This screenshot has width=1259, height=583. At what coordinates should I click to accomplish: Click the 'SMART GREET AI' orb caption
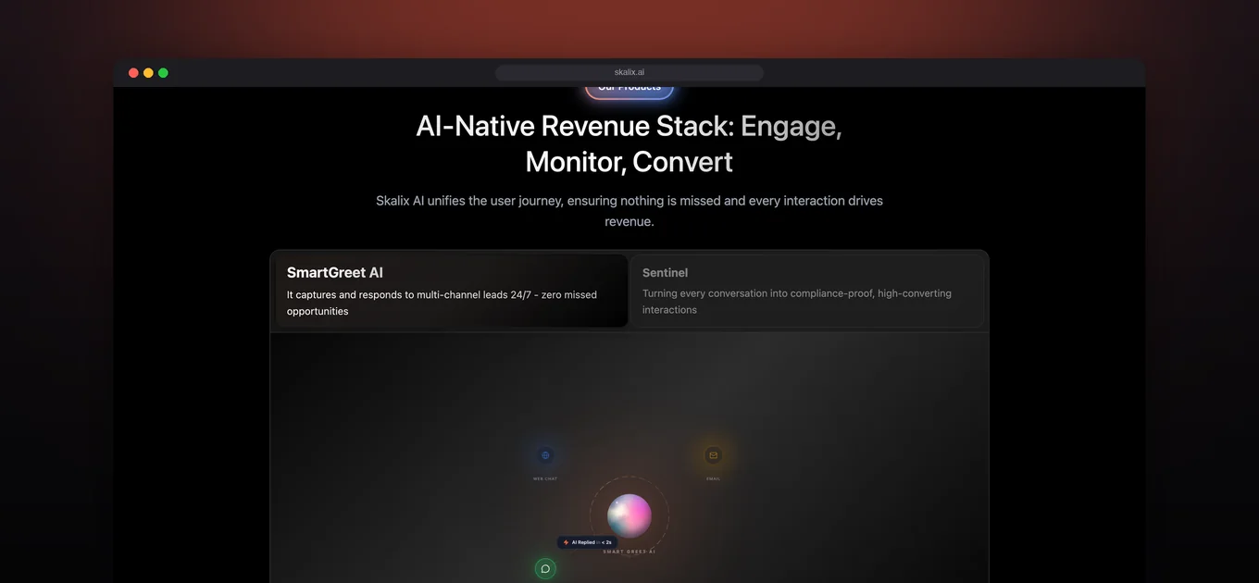629,552
